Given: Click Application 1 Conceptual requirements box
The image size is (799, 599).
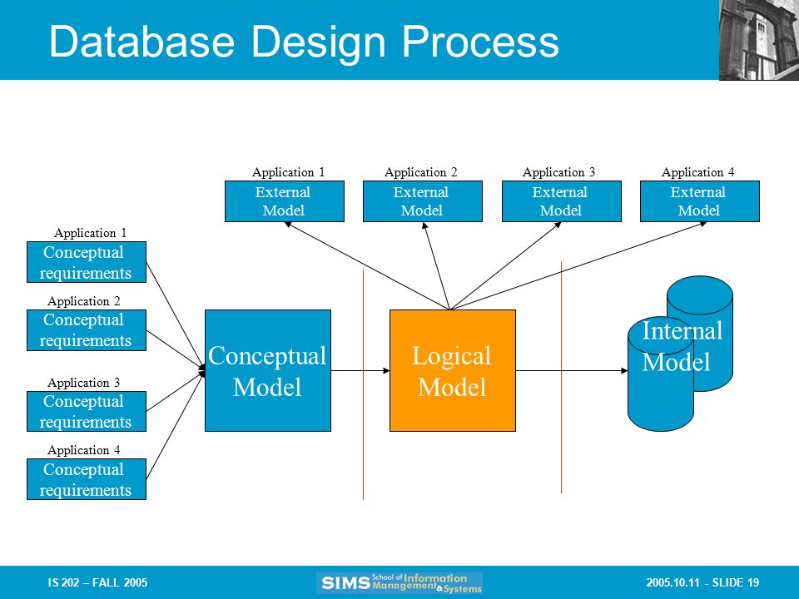Looking at the screenshot, I should [x=87, y=262].
